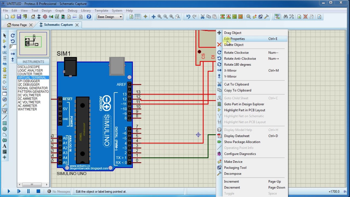Zoom in with the magnifier plus icon
350x197 pixels.
click(x=159, y=17)
